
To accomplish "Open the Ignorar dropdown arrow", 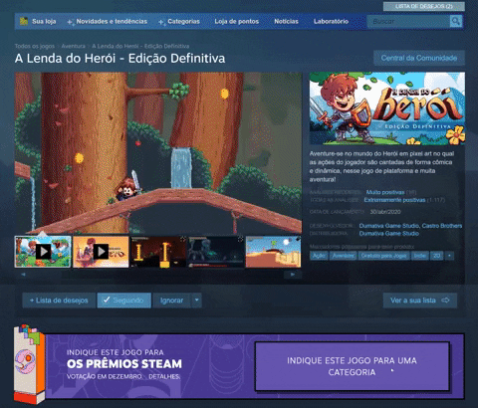I will point(196,301).
